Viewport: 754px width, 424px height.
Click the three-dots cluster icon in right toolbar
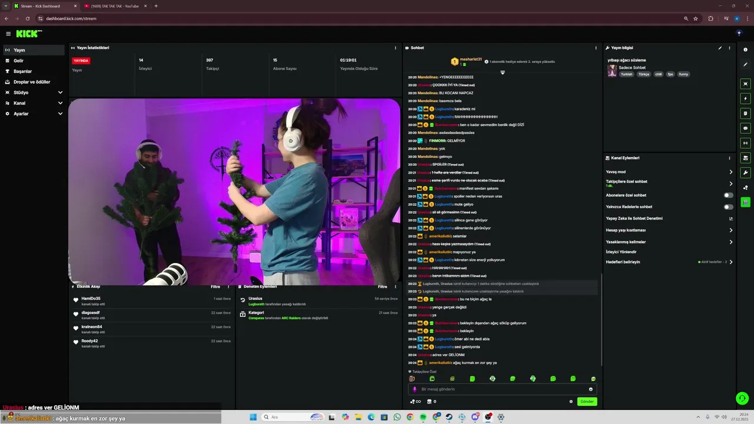coord(745,188)
